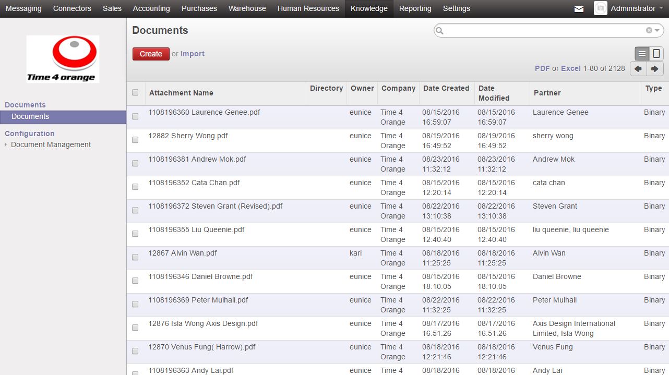Click partner 'liu queenie, liu queenie' cell
The height and width of the screenshot is (375, 669).
tap(571, 229)
